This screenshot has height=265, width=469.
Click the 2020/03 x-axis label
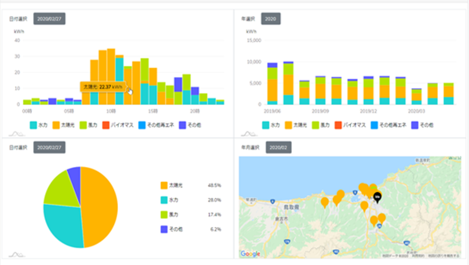416,111
